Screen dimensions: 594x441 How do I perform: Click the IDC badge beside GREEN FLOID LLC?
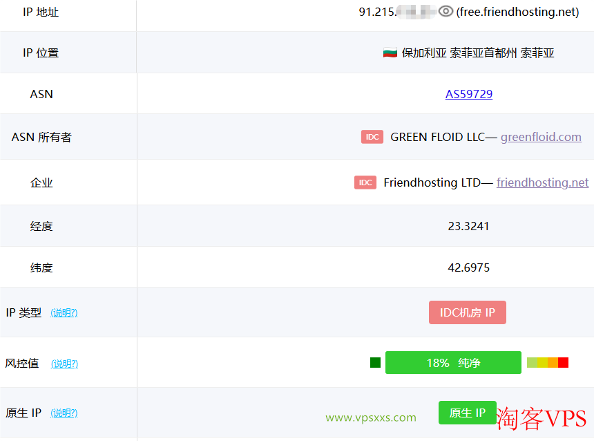[372, 137]
